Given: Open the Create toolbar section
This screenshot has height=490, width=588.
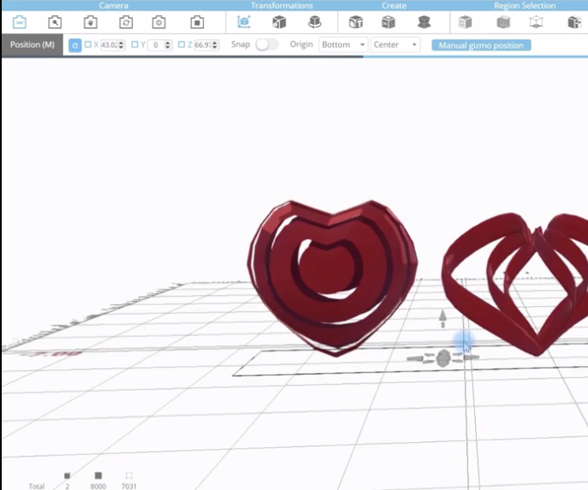Looking at the screenshot, I should (x=394, y=5).
